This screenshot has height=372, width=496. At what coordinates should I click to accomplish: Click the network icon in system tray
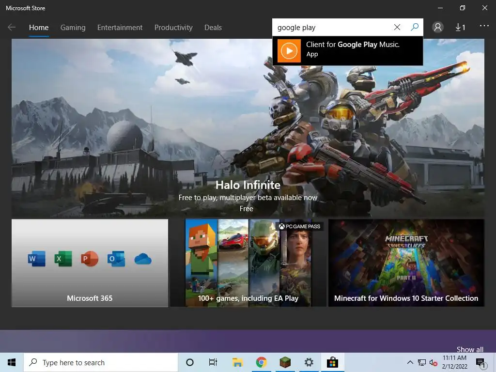pyautogui.click(x=422, y=362)
